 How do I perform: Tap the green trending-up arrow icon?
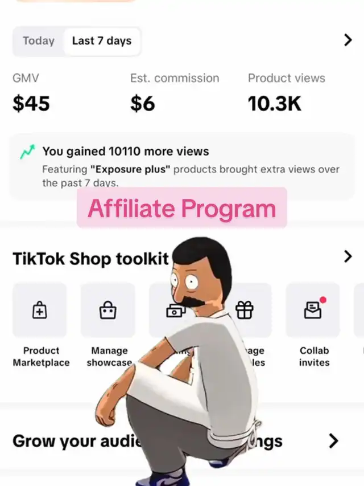coord(27,152)
